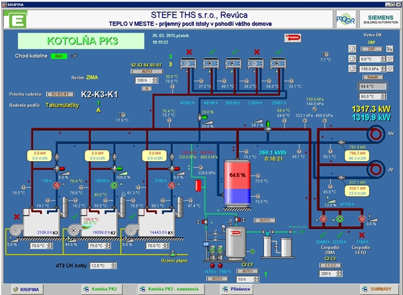Viewport: 403px width, 295px height.
Task: Click the 64.4 °C display field
Action: click(x=373, y=86)
